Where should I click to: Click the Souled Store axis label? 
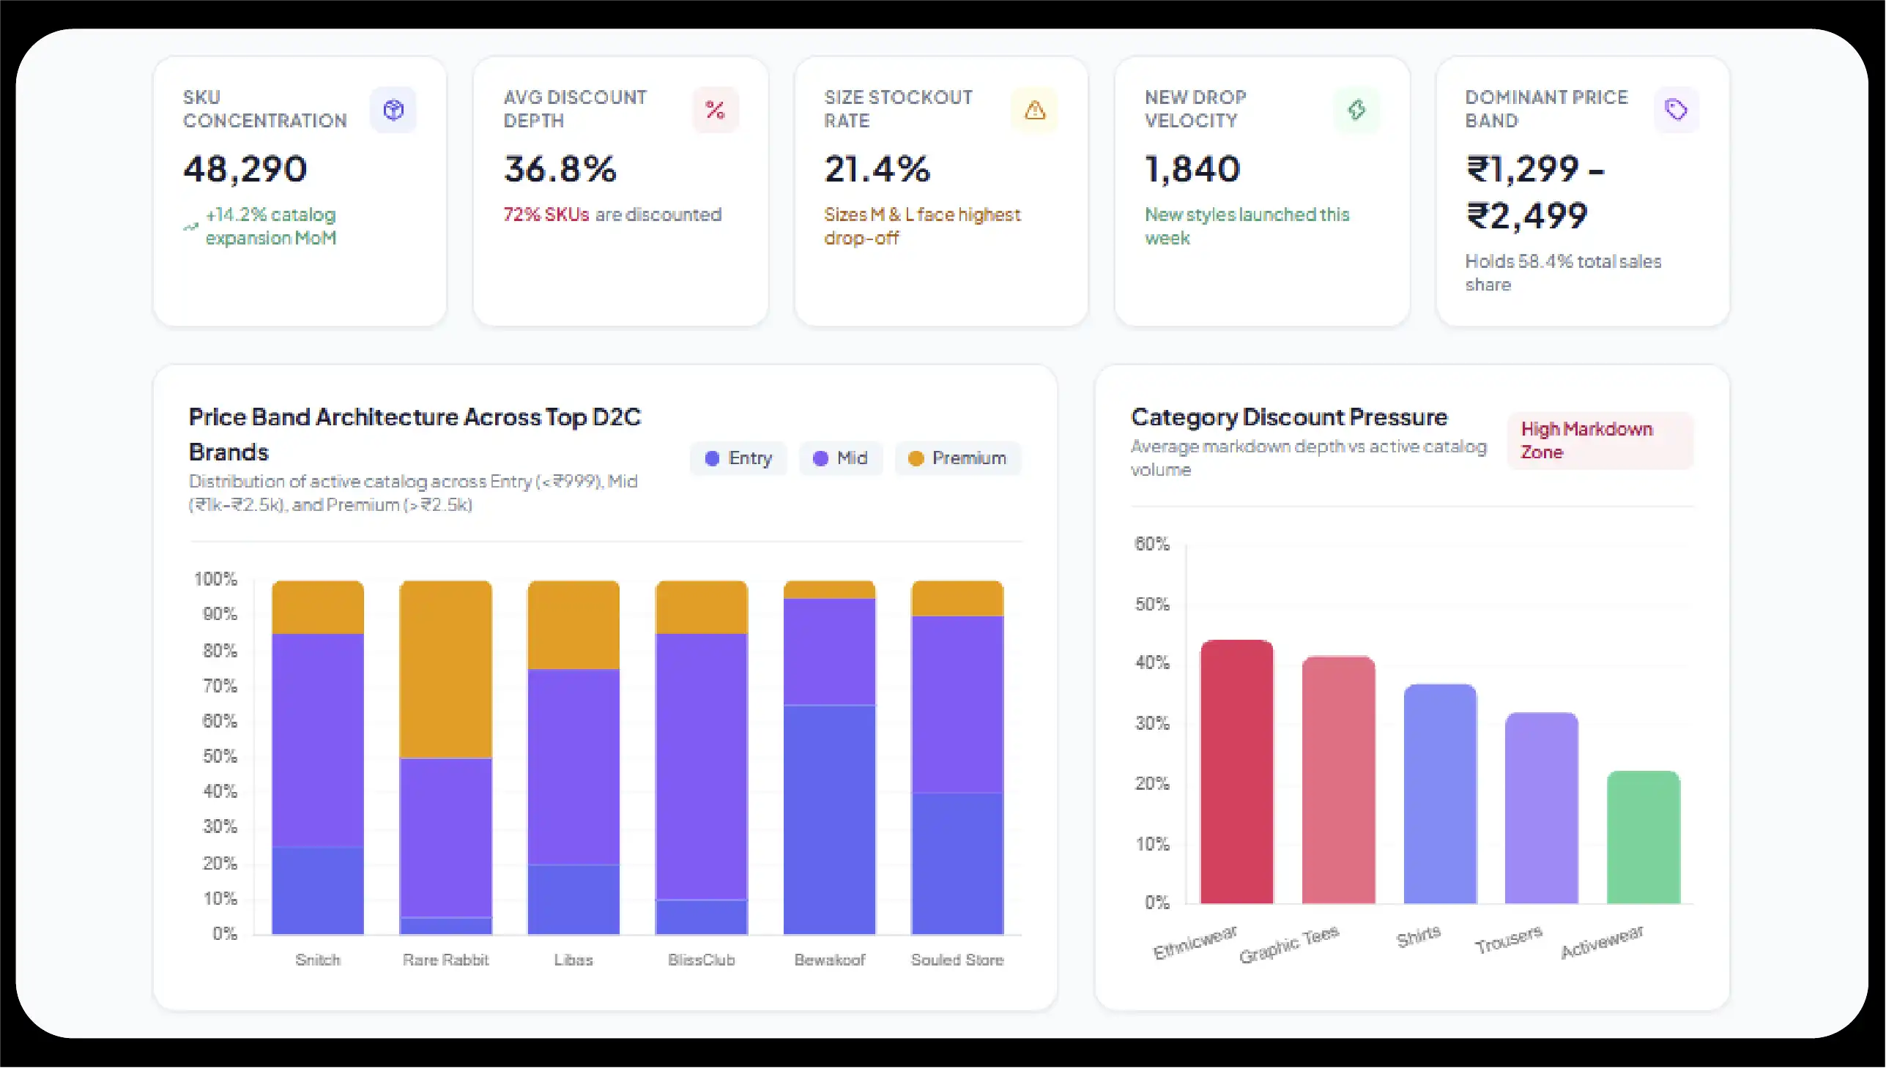pyautogui.click(x=957, y=960)
